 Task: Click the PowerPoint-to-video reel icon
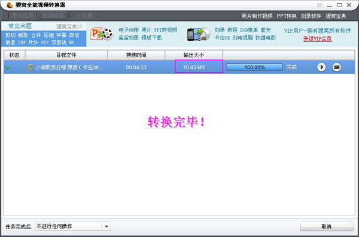tap(102, 34)
